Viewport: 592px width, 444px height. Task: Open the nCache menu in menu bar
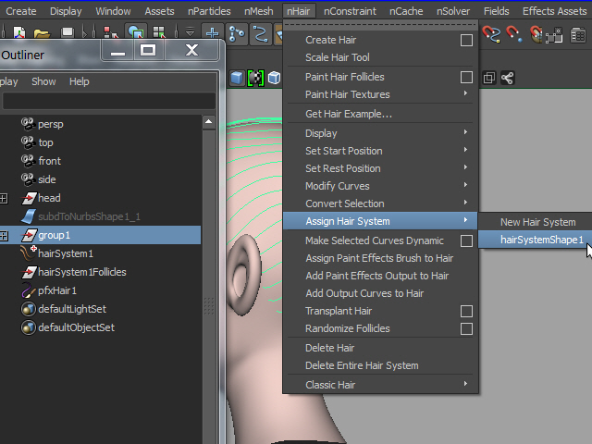click(x=406, y=11)
